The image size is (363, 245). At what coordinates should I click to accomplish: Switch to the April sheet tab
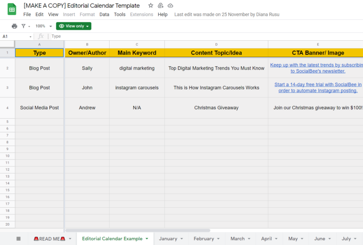(267, 239)
